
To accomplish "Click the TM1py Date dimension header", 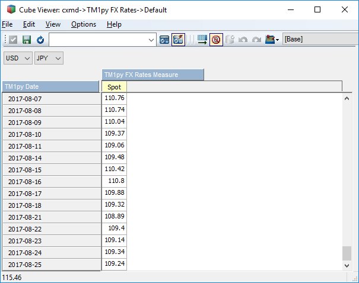I will [x=50, y=86].
